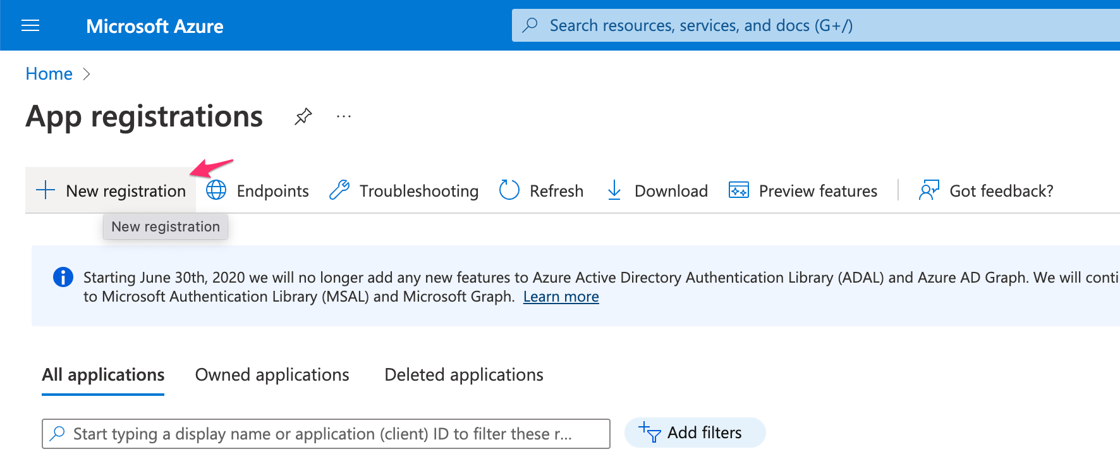Image resolution: width=1120 pixels, height=473 pixels.
Task: Click the plus icon for New registration
Action: tap(46, 190)
